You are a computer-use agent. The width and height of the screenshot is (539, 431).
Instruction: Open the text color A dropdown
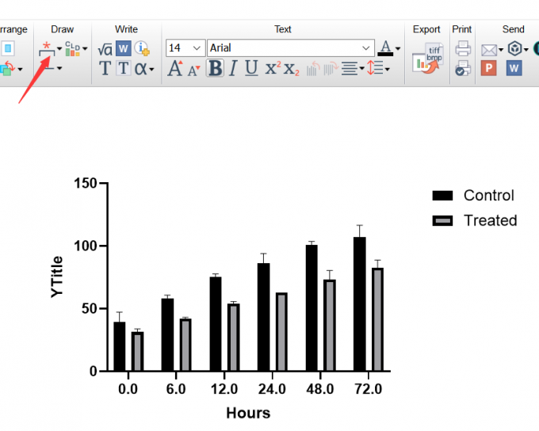(389, 48)
